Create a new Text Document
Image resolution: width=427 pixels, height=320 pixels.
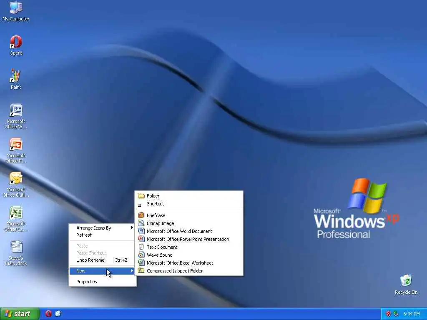coord(189,247)
